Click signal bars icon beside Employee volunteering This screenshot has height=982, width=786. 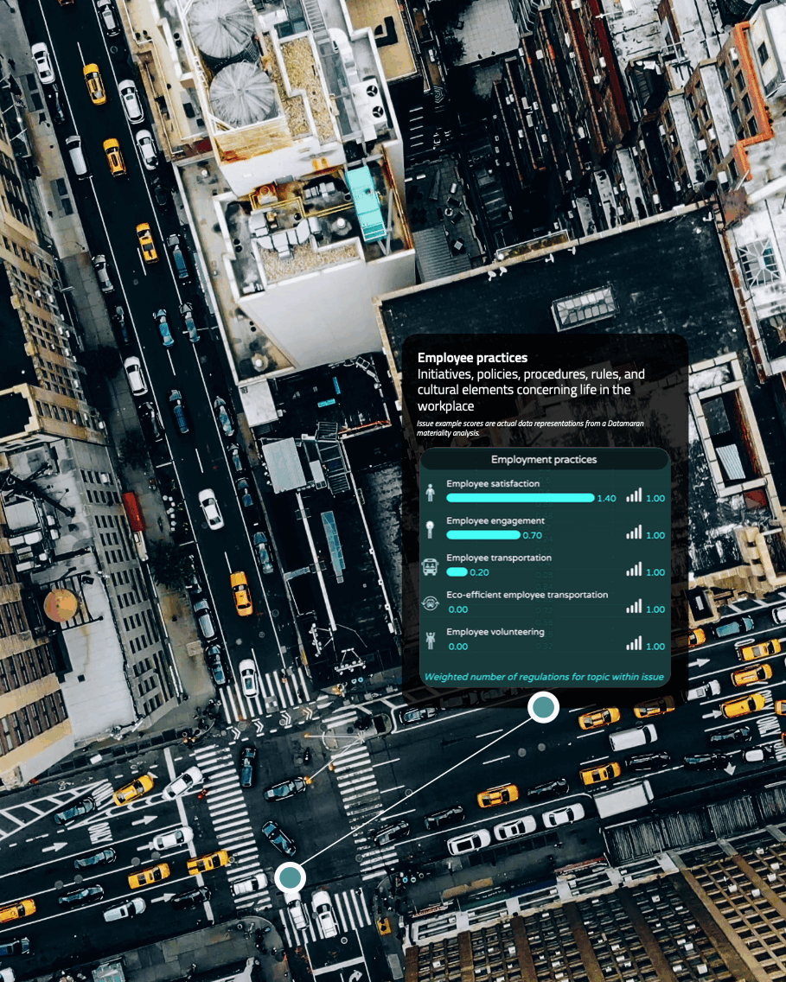634,643
